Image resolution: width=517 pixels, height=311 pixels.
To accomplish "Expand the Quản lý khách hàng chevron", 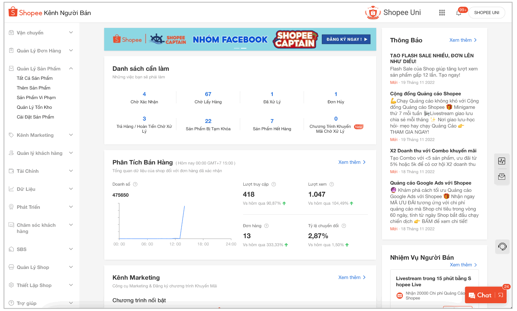I will (71, 153).
